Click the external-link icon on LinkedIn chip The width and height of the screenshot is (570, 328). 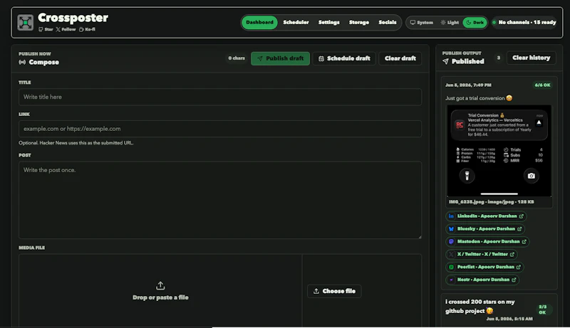(522, 216)
